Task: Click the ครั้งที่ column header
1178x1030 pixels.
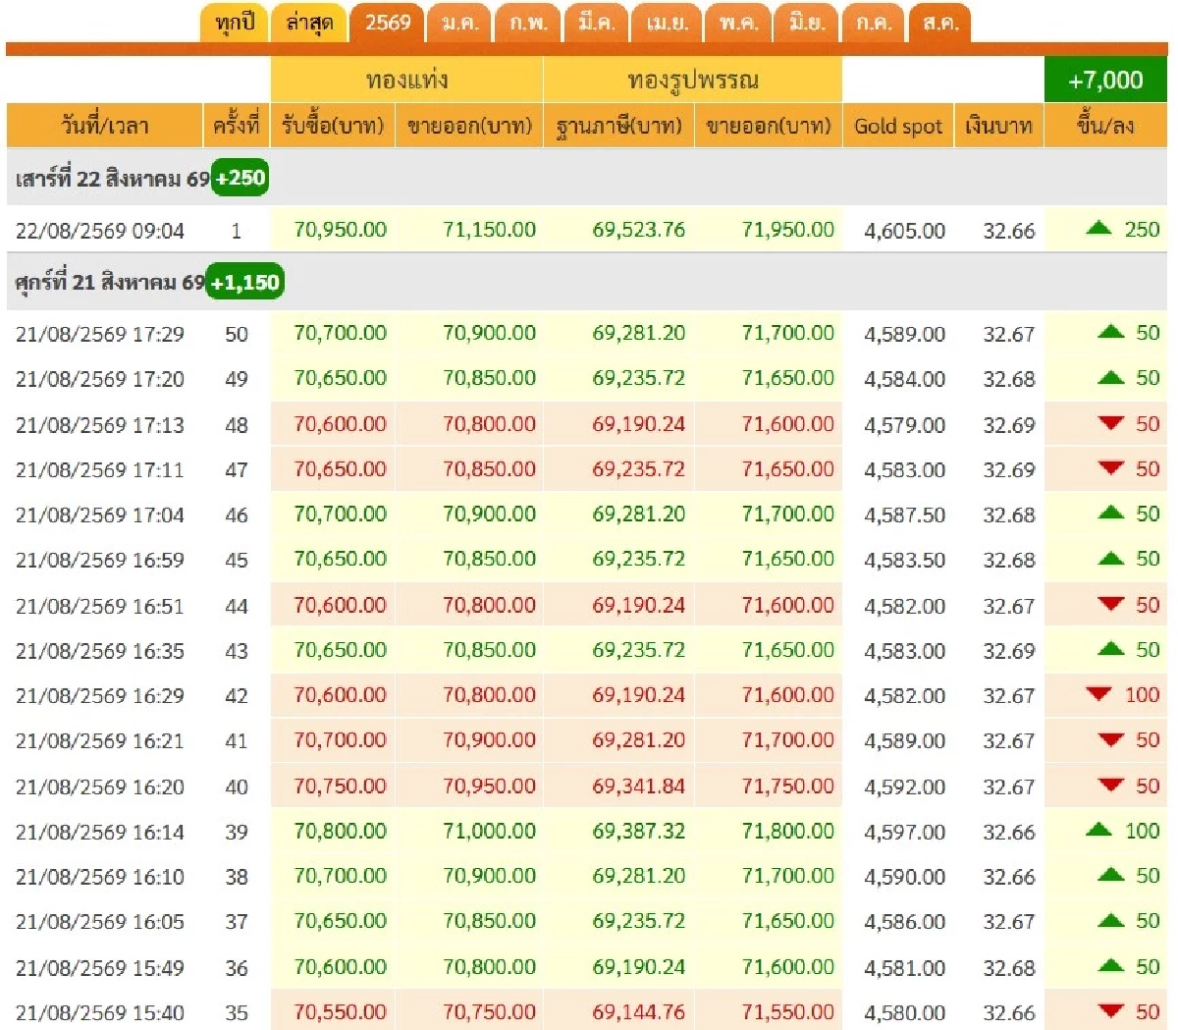Action: tap(236, 126)
